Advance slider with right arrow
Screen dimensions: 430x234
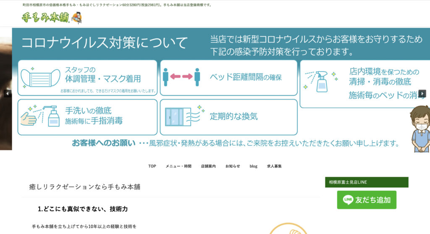point(422,94)
